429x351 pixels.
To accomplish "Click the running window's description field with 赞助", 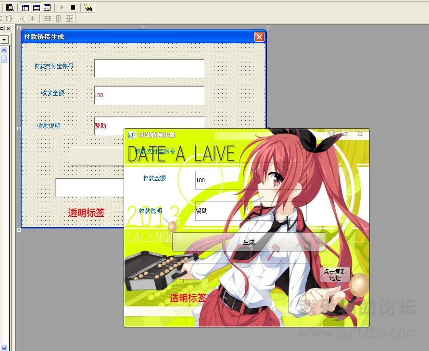I will [x=251, y=211].
